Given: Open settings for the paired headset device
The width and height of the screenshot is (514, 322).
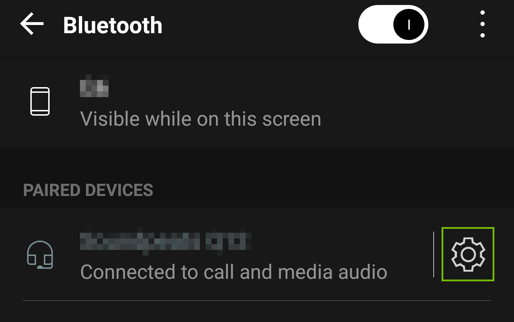Looking at the screenshot, I should (x=468, y=254).
